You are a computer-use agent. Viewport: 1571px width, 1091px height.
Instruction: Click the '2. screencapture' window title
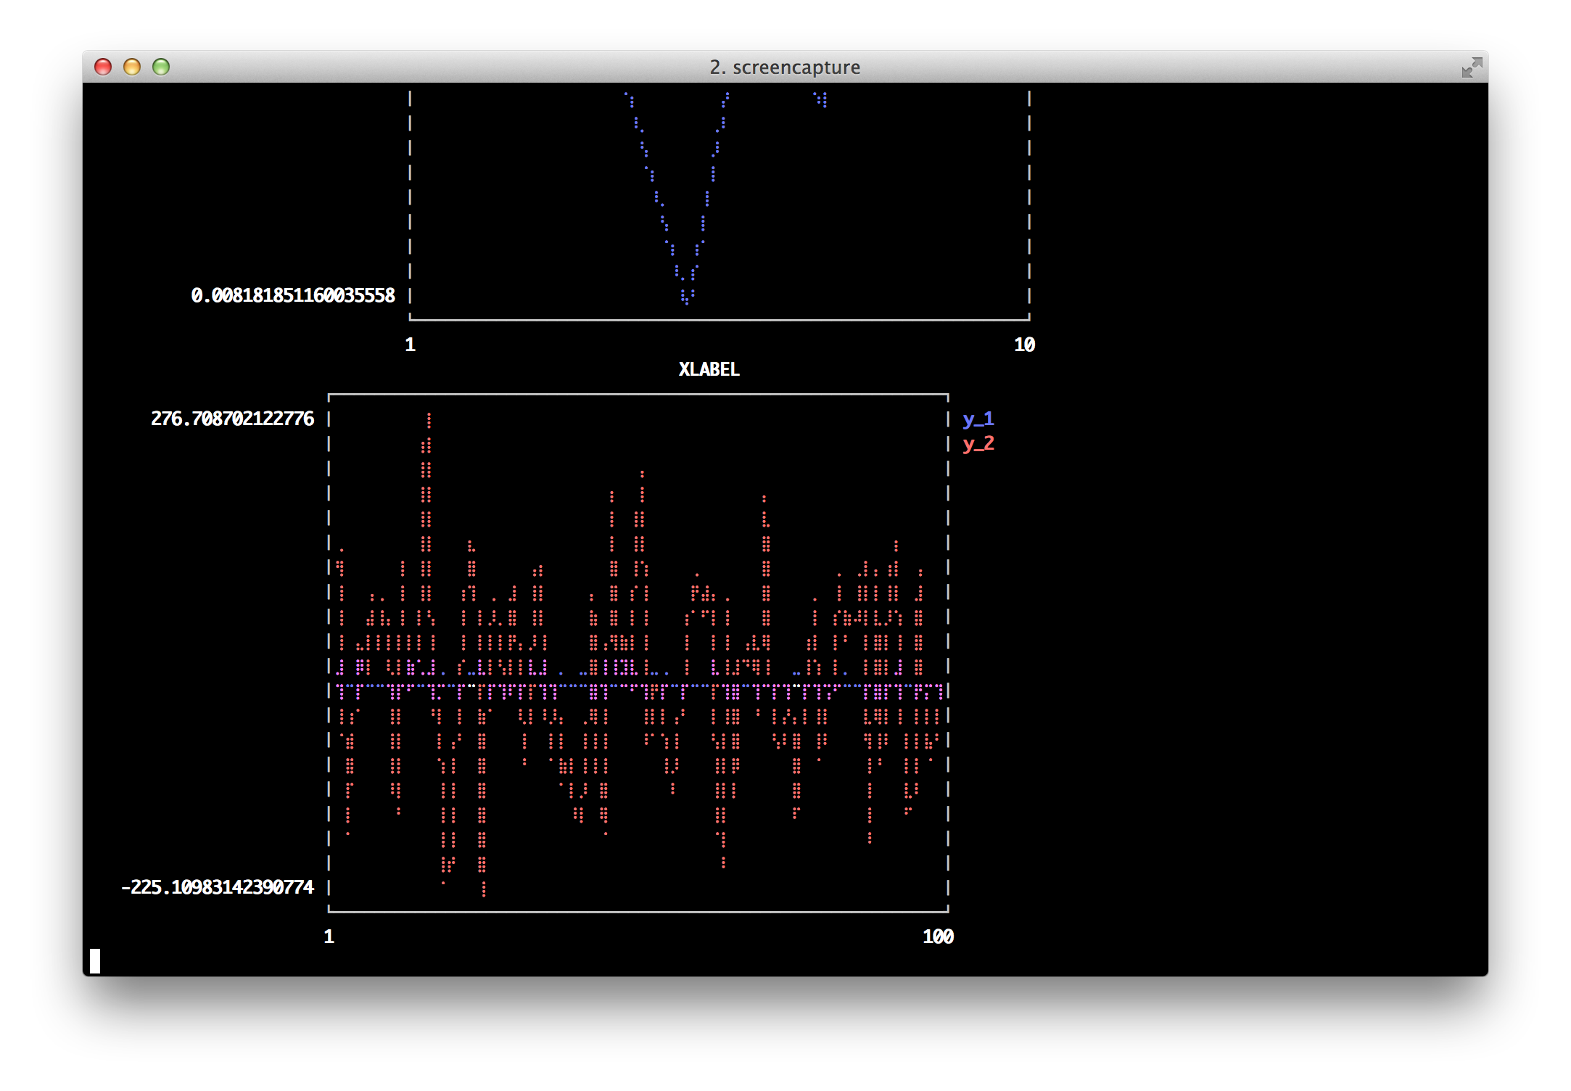pos(785,67)
